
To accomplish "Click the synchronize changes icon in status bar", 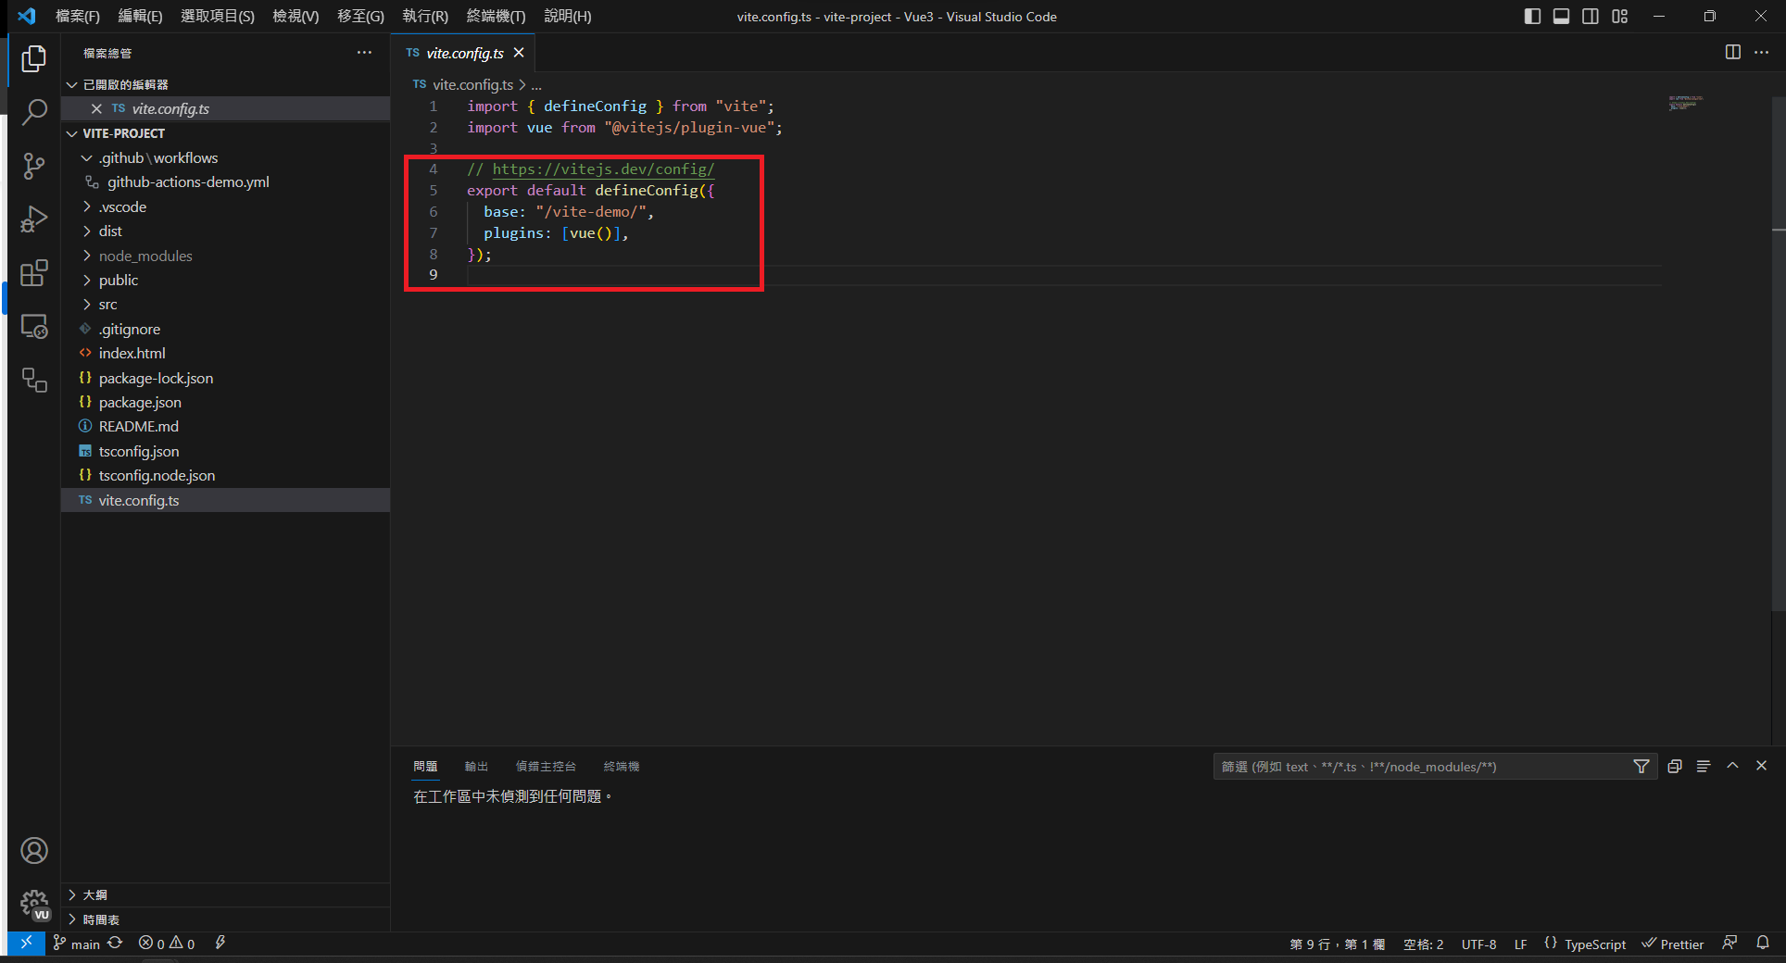I will coord(115,943).
